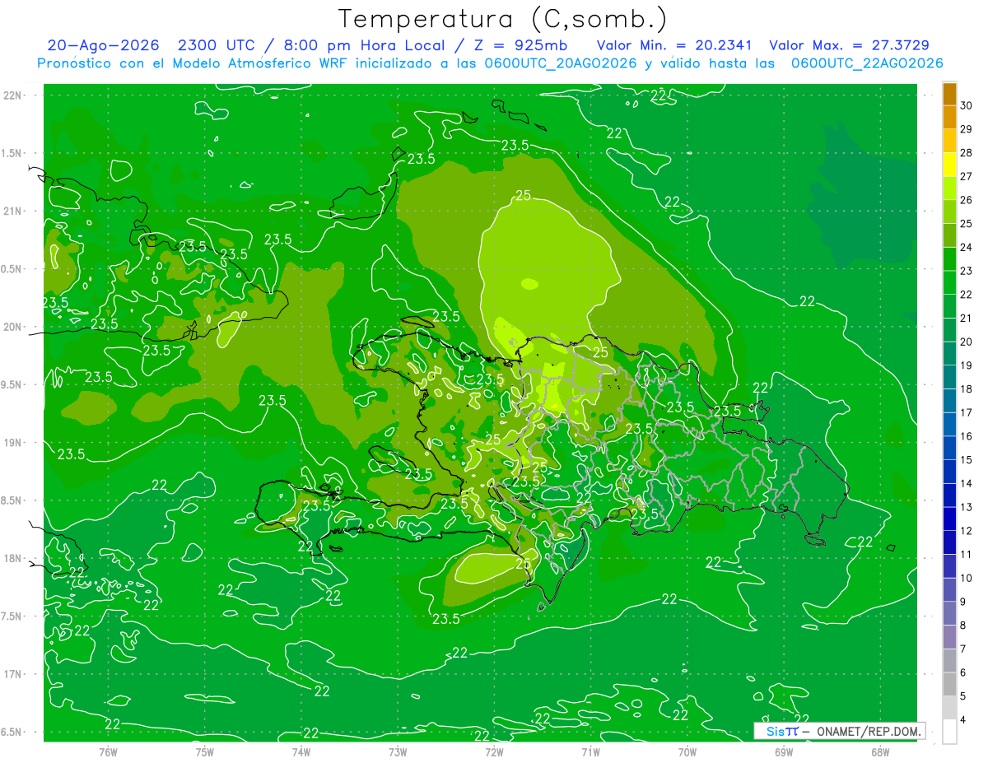The height and width of the screenshot is (763, 988).
Task: Pick the dark blue swatch between 12 and 13
Action: coord(949,519)
